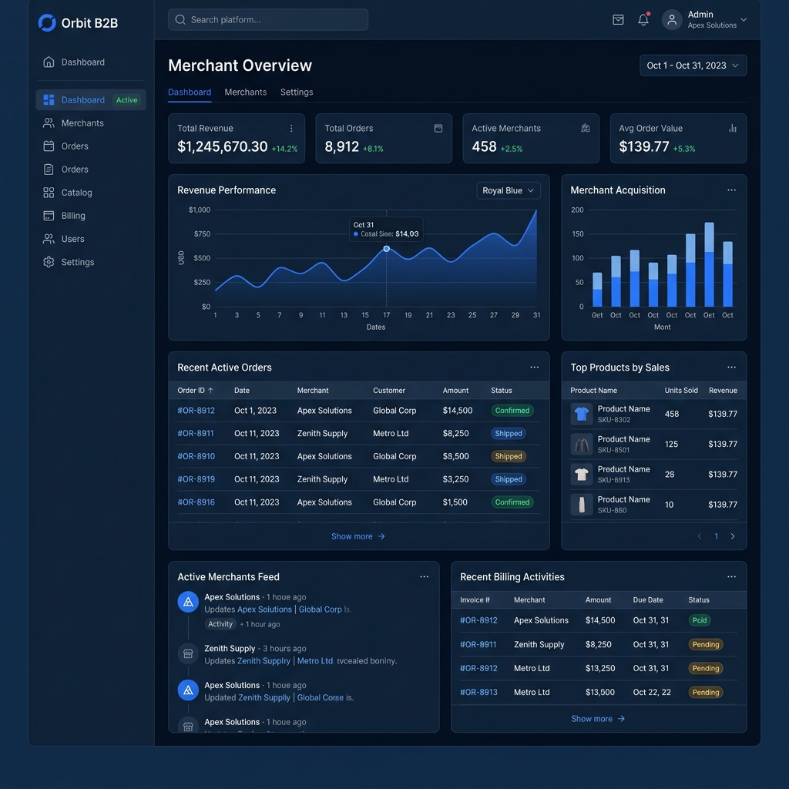Switch to the Settings tab
The width and height of the screenshot is (789, 789).
[297, 92]
